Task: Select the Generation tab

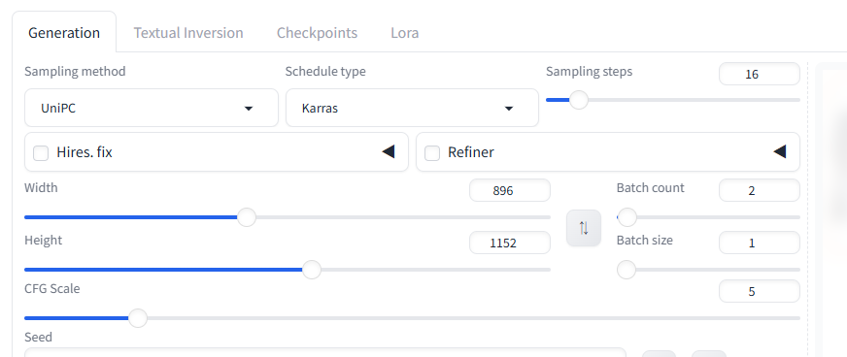Action: click(x=64, y=33)
